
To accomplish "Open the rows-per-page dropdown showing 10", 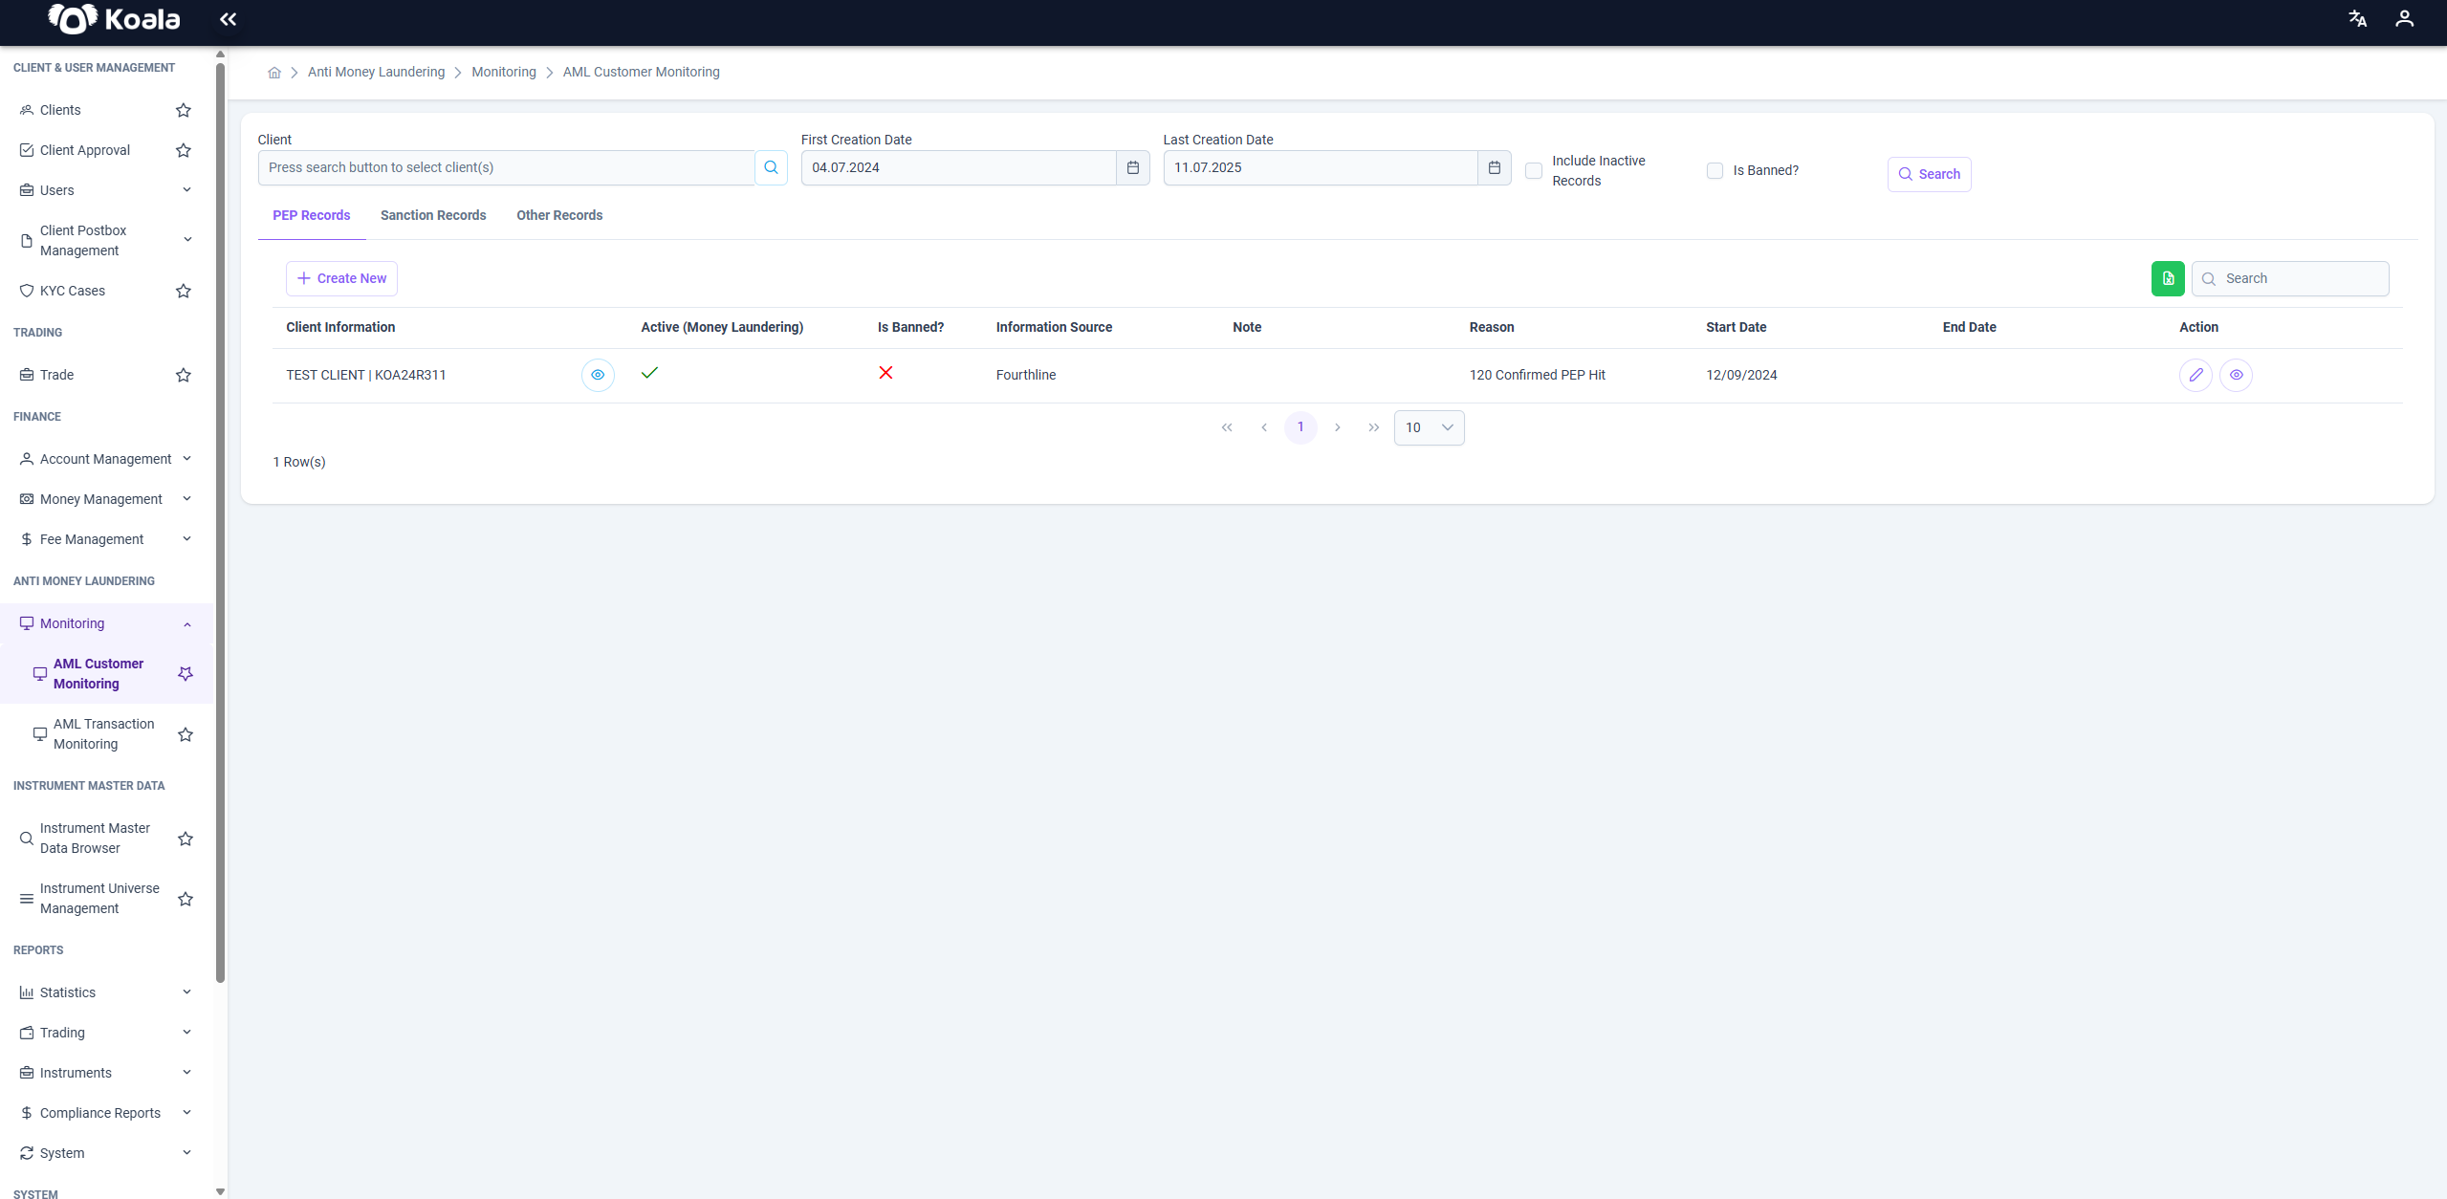I will click(1429, 427).
